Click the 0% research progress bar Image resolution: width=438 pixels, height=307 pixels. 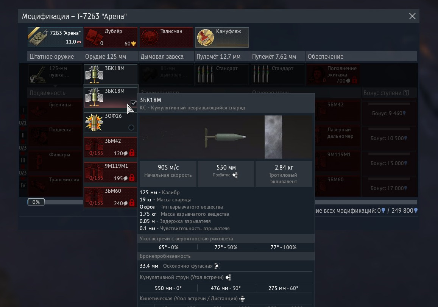36,202
